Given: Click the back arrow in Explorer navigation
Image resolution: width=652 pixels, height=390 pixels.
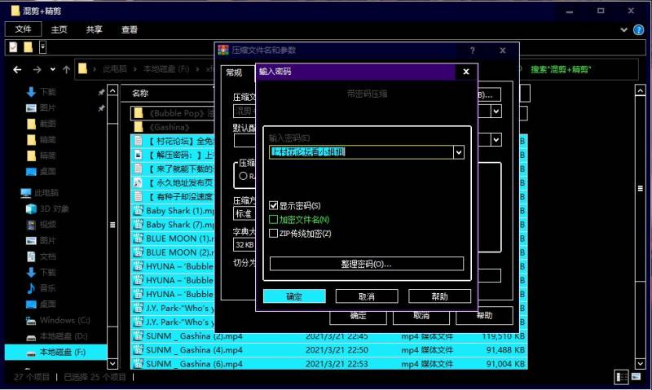Looking at the screenshot, I should tap(15, 69).
